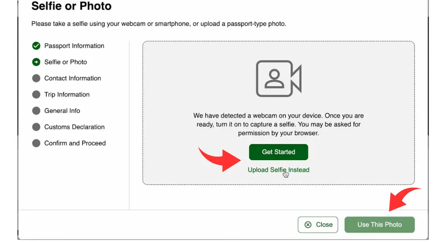Screen dimensions: 446x243
Task: Click the gray circle next to Contact Information
Action: (36, 78)
